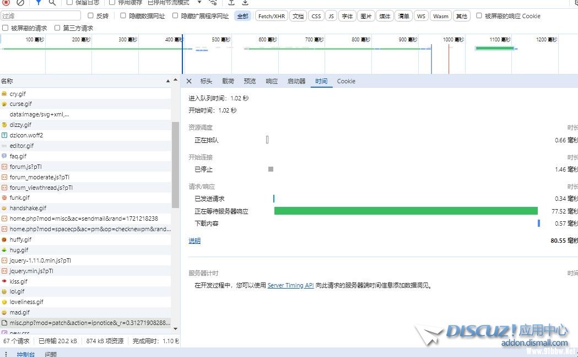Check the 隐藏数据网址 option
Image resolution: width=578 pixels, height=357 pixels.
click(x=123, y=16)
